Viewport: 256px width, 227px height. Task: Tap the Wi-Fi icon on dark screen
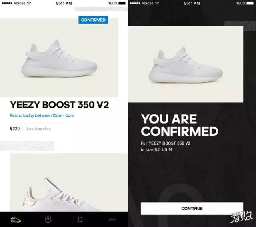(157, 3)
